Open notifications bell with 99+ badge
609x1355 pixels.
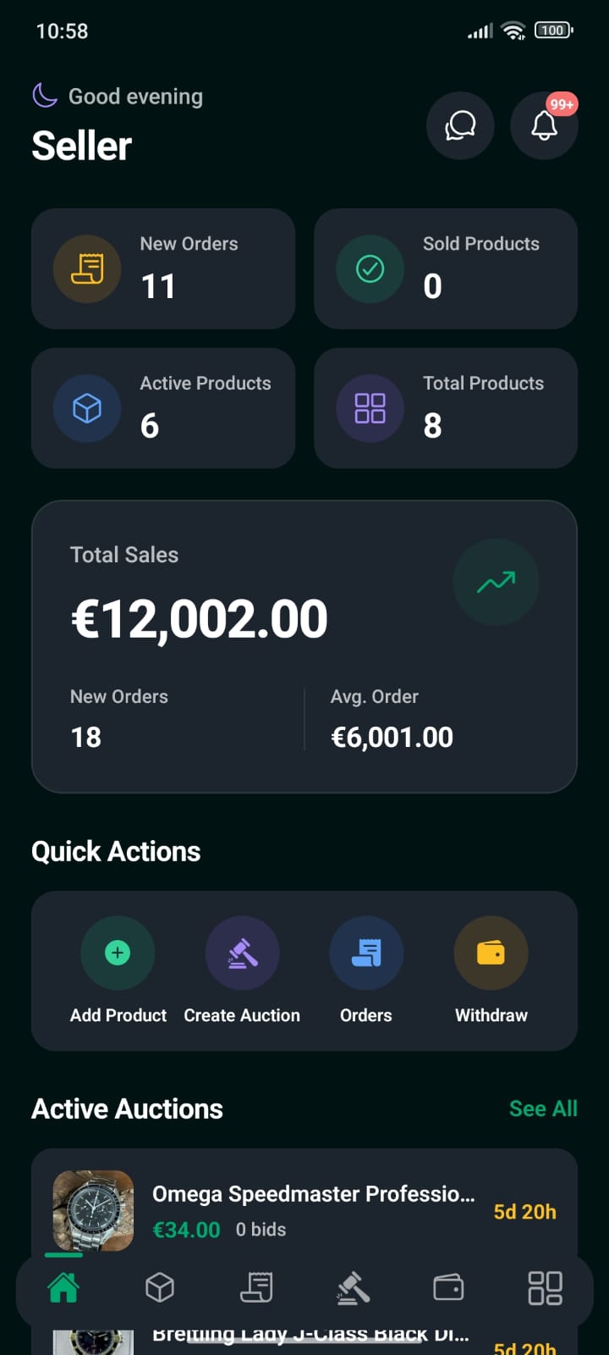pyautogui.click(x=544, y=126)
